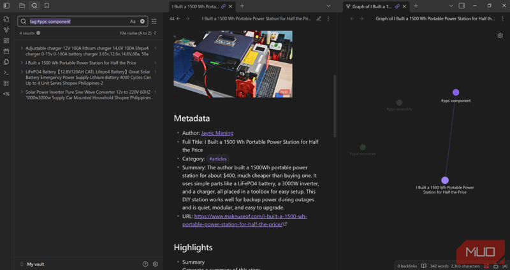Switch to the Graph of I Built tab
Viewport: 510px width, 270px height.
click(x=370, y=6)
